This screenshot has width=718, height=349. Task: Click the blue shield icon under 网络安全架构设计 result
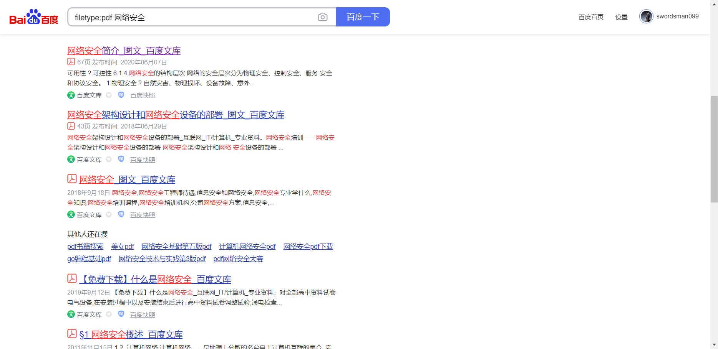click(121, 159)
